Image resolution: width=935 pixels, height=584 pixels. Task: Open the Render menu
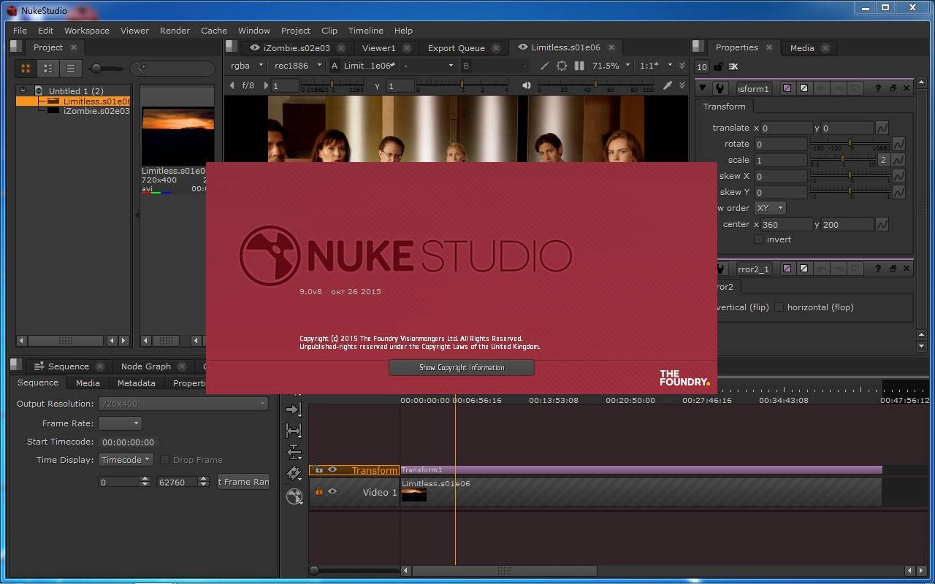(175, 31)
